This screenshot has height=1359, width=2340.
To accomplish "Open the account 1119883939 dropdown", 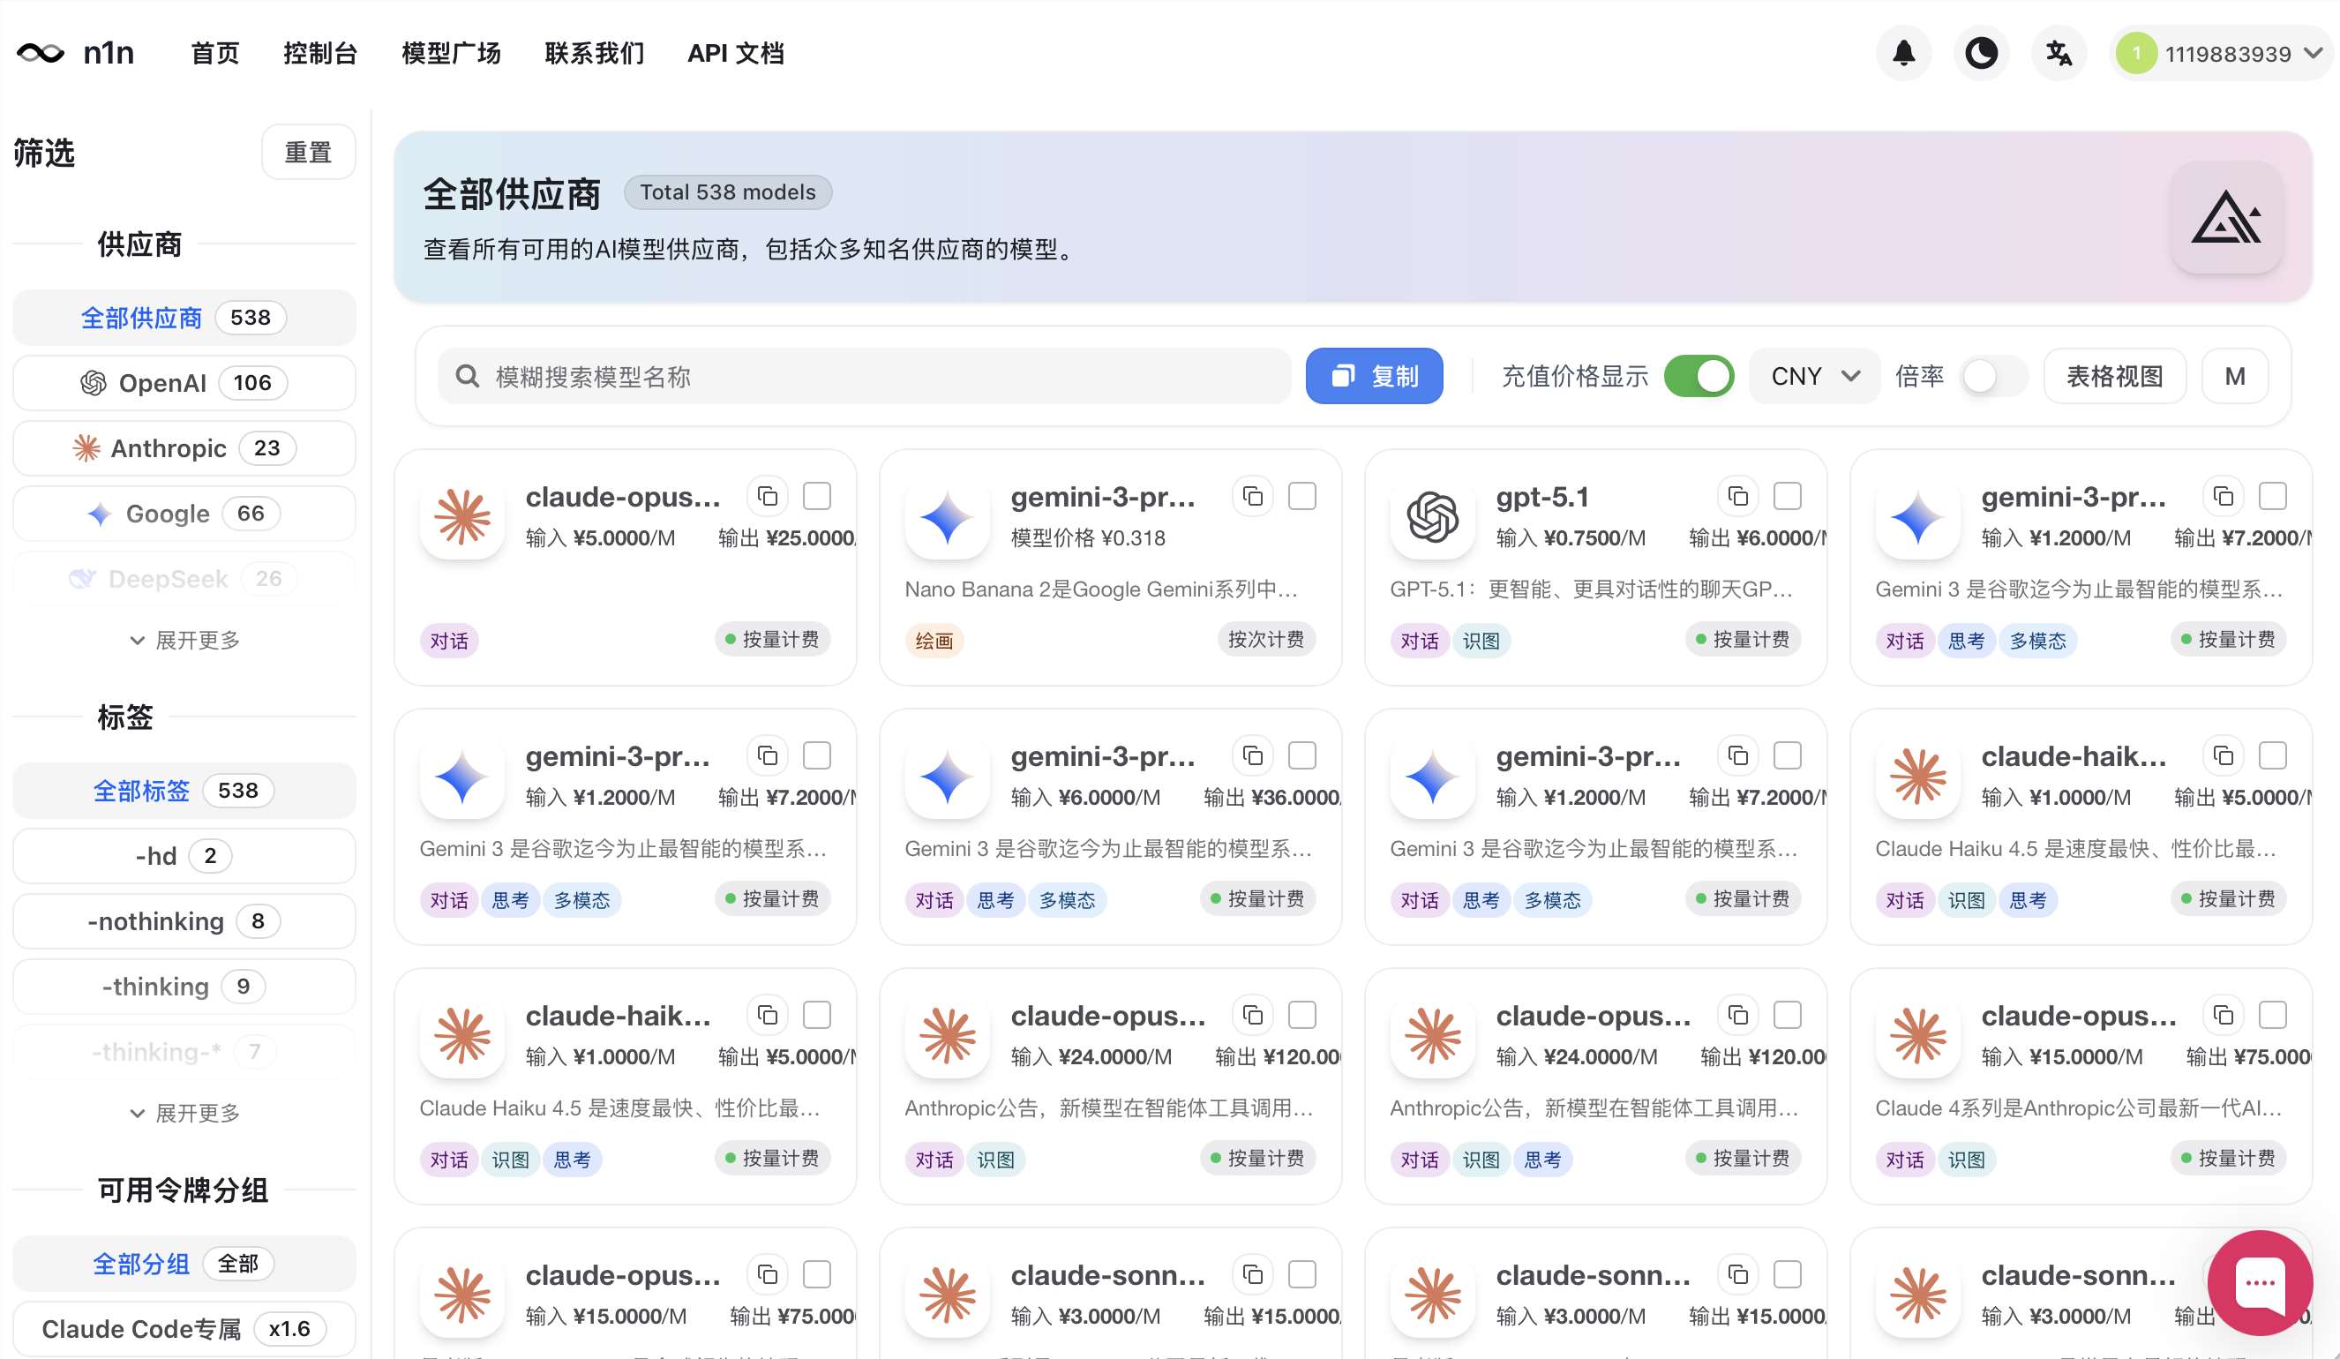I will 2219,53.
